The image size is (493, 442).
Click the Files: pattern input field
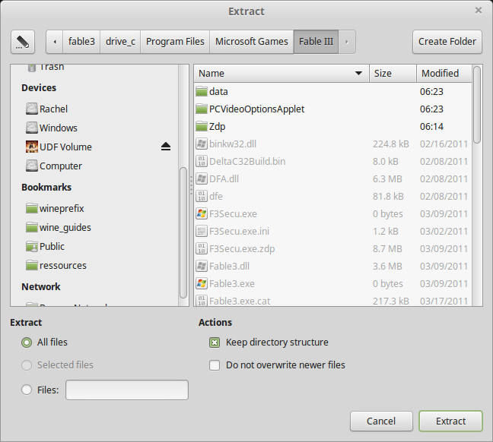tap(127, 390)
